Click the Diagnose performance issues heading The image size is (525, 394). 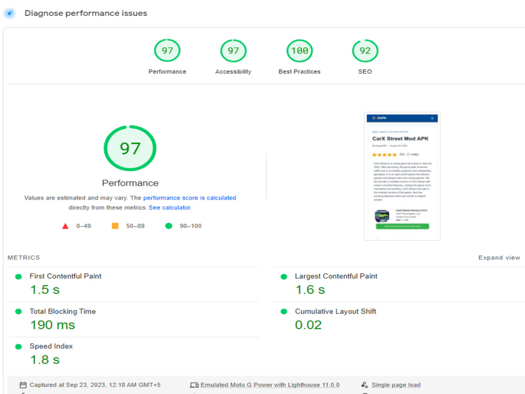point(86,13)
